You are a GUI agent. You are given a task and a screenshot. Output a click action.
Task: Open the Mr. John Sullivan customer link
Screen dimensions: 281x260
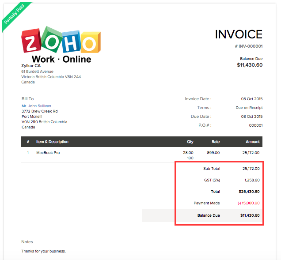pyautogui.click(x=36, y=106)
